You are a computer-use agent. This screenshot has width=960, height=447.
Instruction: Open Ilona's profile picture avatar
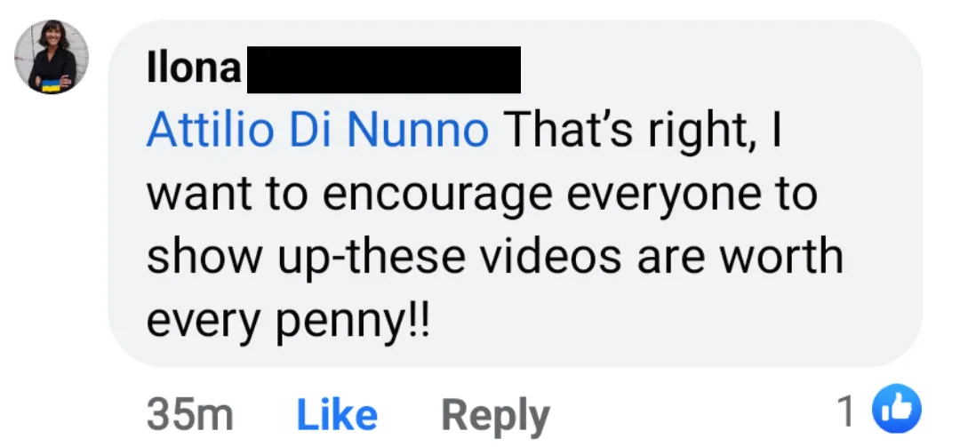click(52, 57)
